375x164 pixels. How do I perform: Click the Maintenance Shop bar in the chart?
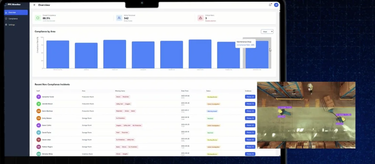[x=257, y=55]
